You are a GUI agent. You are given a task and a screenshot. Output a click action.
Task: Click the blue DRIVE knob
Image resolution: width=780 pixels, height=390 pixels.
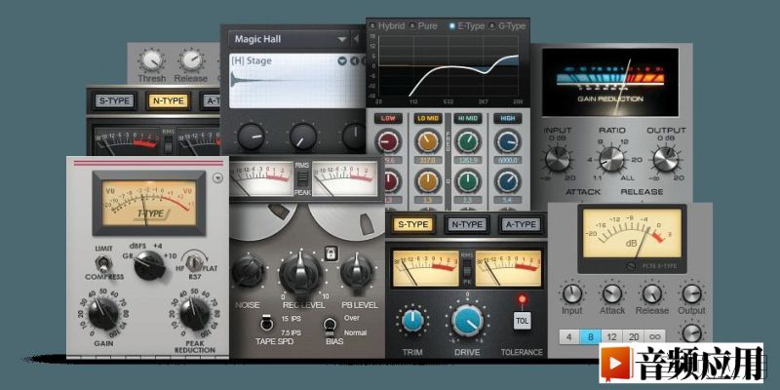pos(468,321)
